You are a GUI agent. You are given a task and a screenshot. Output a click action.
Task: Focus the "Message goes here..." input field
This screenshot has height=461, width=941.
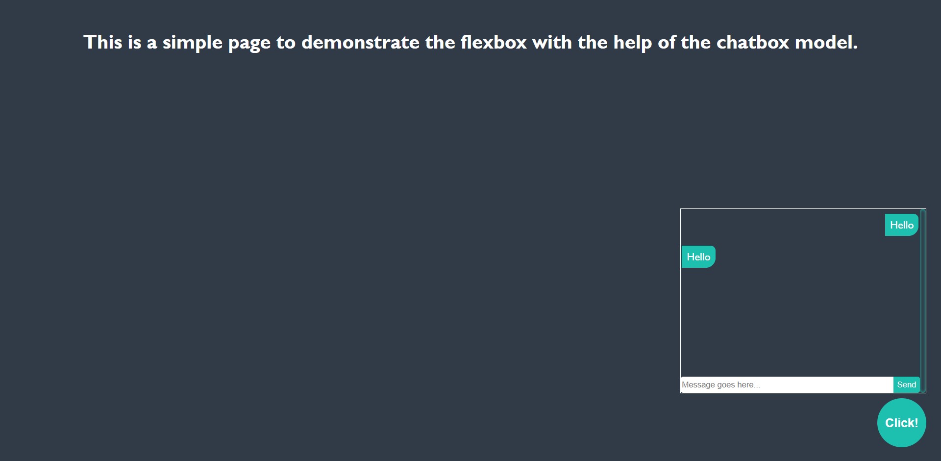coord(787,385)
